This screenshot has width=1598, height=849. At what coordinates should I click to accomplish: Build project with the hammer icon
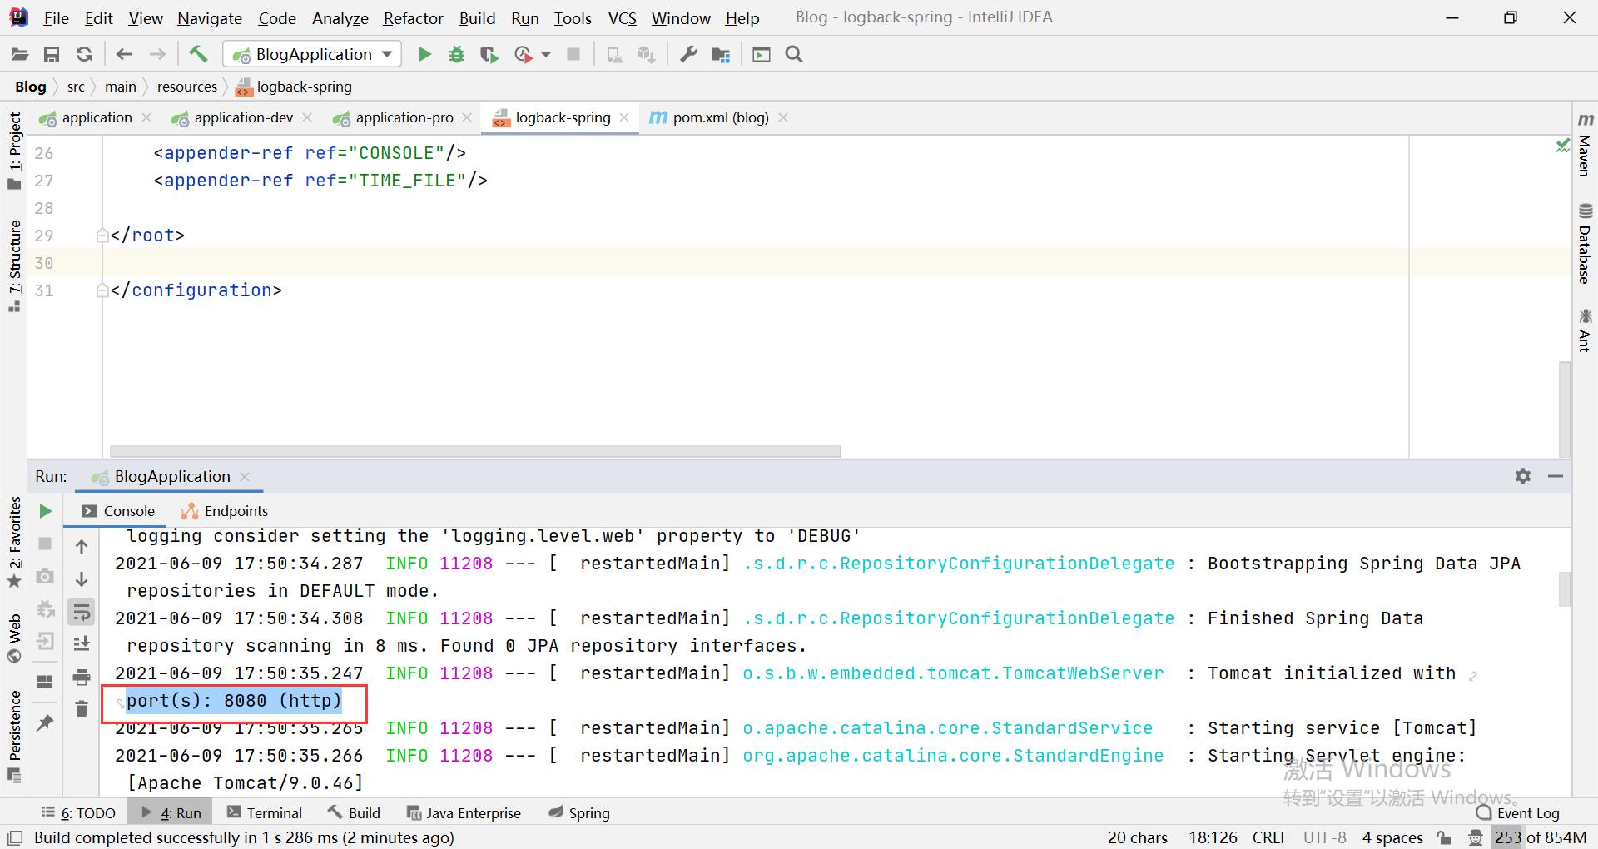(198, 54)
